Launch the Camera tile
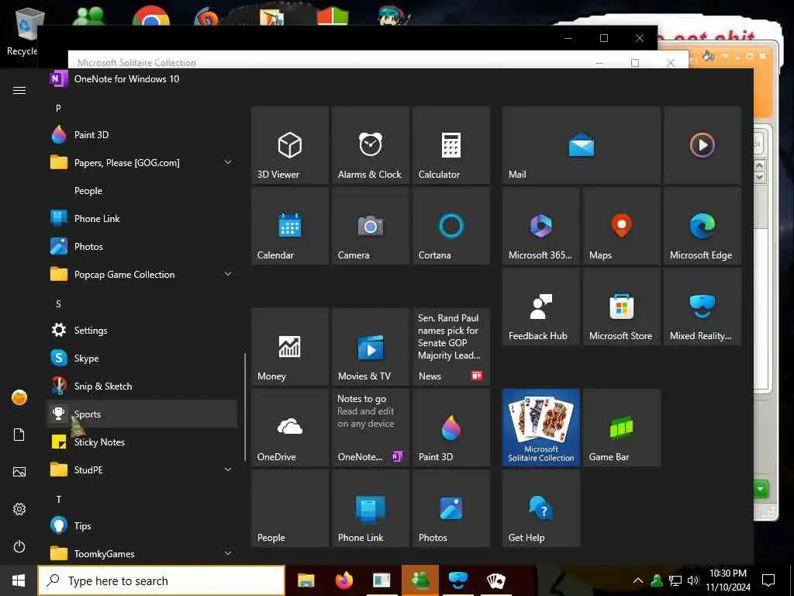The height and width of the screenshot is (596, 794). pyautogui.click(x=370, y=226)
